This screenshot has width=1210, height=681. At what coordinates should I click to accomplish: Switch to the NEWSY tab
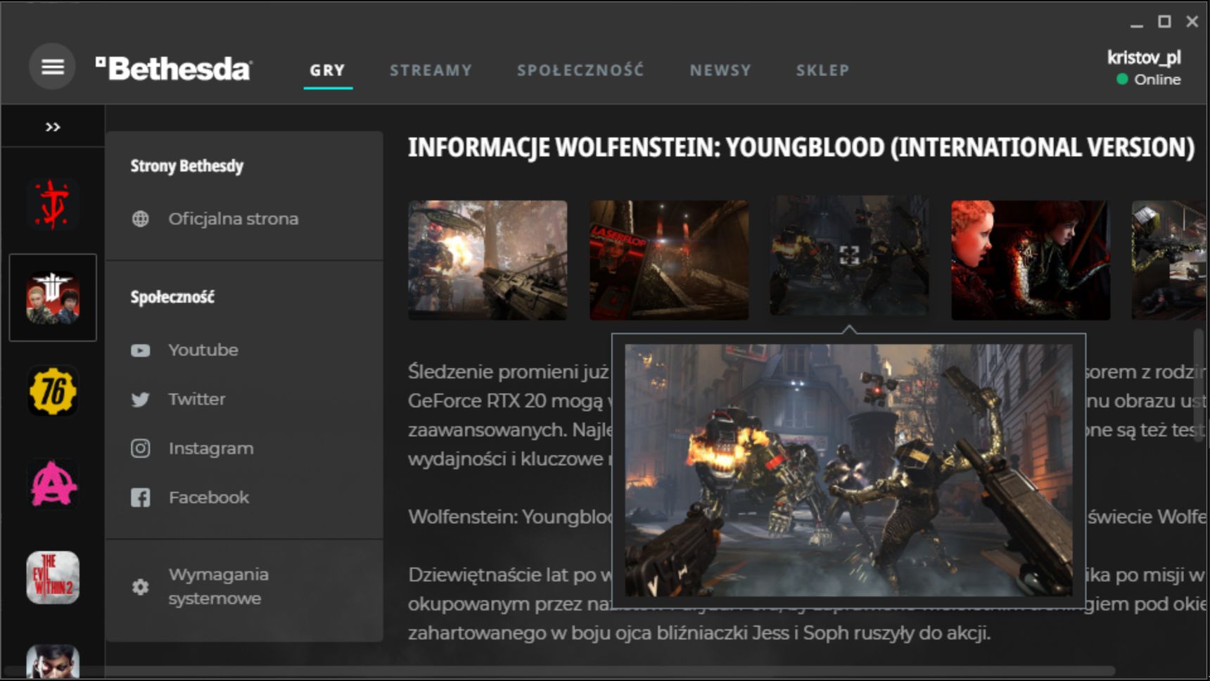[x=720, y=70]
